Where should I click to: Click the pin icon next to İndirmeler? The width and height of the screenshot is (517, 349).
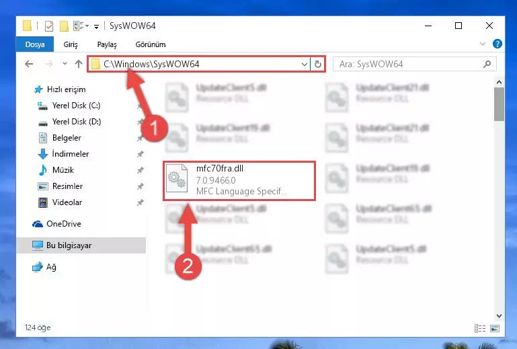(140, 154)
